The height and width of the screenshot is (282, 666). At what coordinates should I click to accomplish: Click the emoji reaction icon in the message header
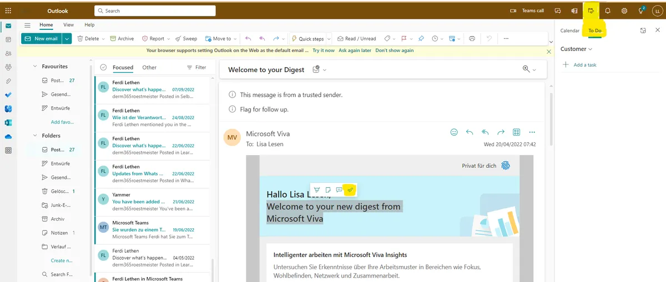454,132
